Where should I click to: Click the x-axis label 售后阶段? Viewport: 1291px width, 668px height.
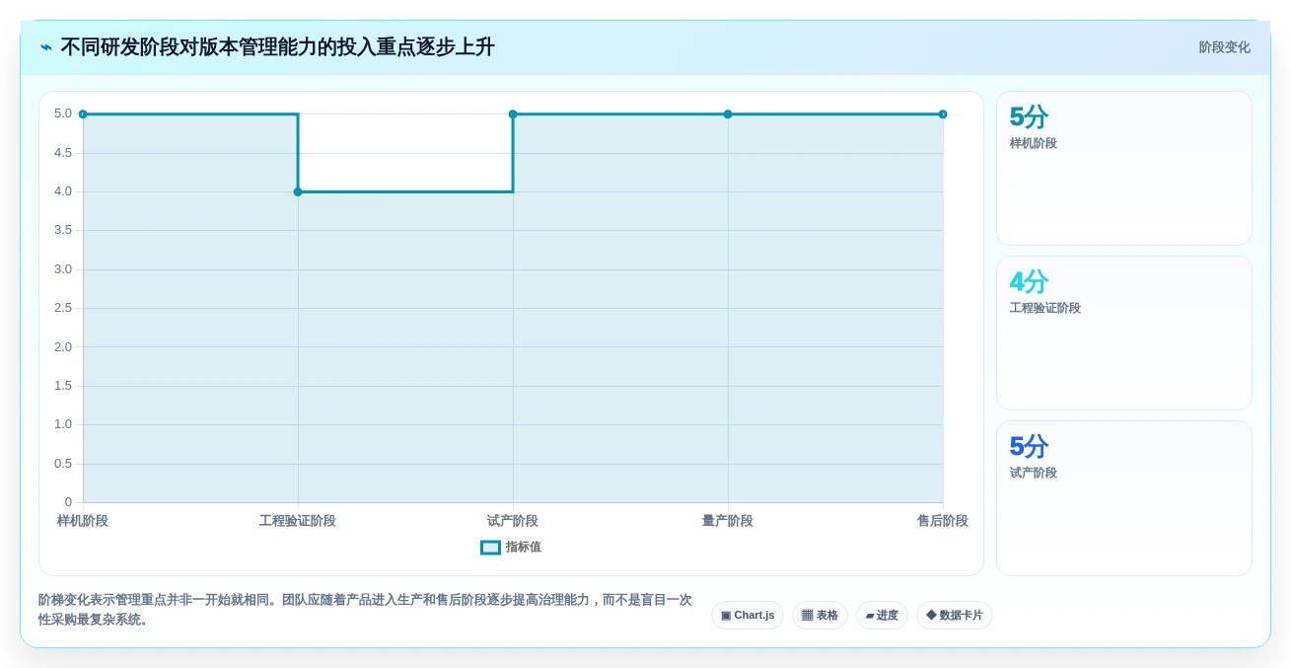[943, 521]
